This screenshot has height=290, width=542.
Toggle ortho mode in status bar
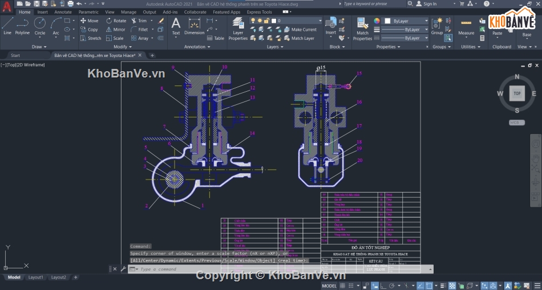(x=383, y=285)
